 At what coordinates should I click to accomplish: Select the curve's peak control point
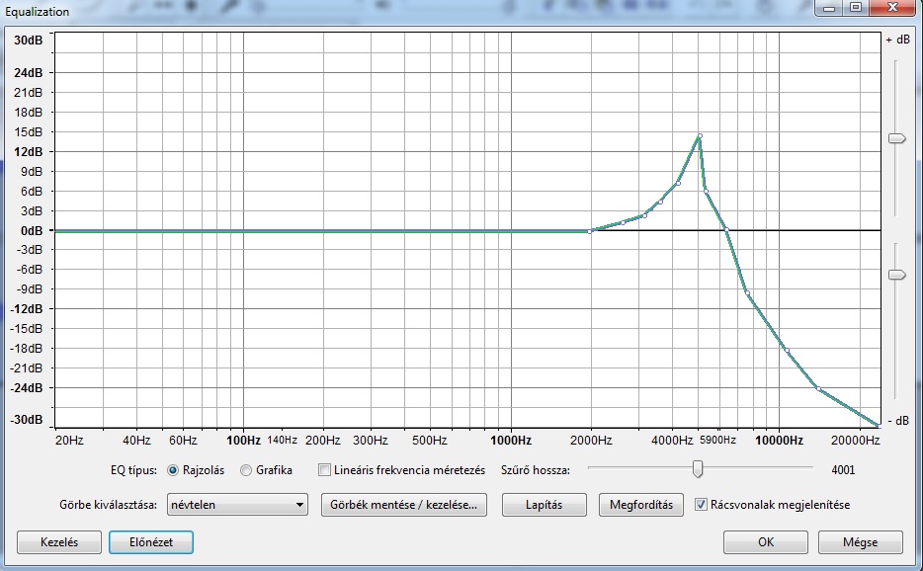699,136
